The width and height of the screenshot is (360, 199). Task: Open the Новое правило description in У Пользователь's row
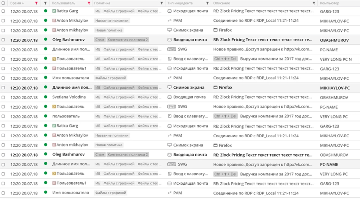pyautogui.click(x=263, y=107)
